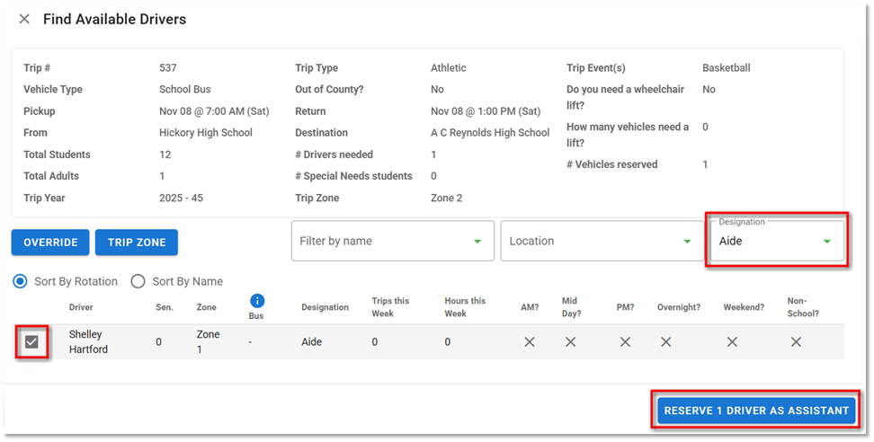Click the Out of County? label
Image resolution: width=874 pixels, height=442 pixels.
coord(329,89)
